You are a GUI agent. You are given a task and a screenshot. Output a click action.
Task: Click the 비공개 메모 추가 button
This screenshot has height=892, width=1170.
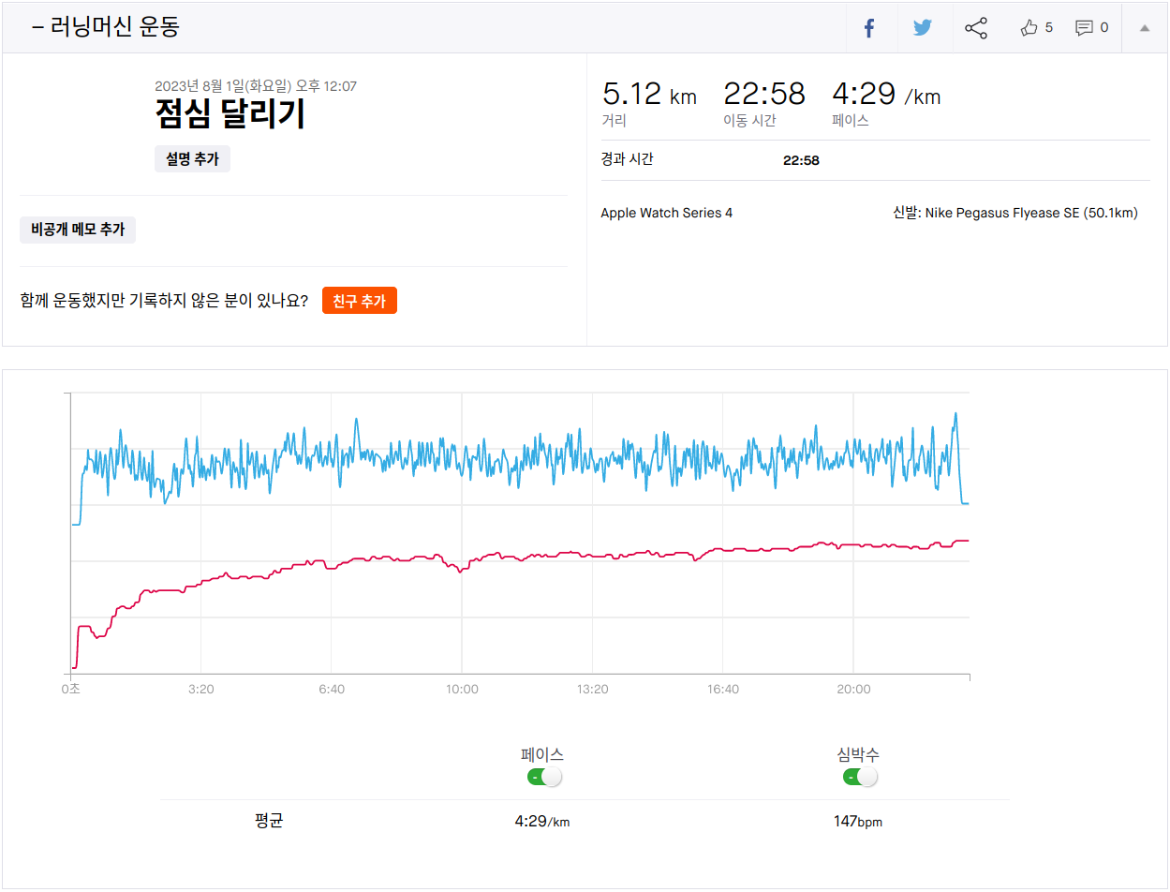coord(78,230)
